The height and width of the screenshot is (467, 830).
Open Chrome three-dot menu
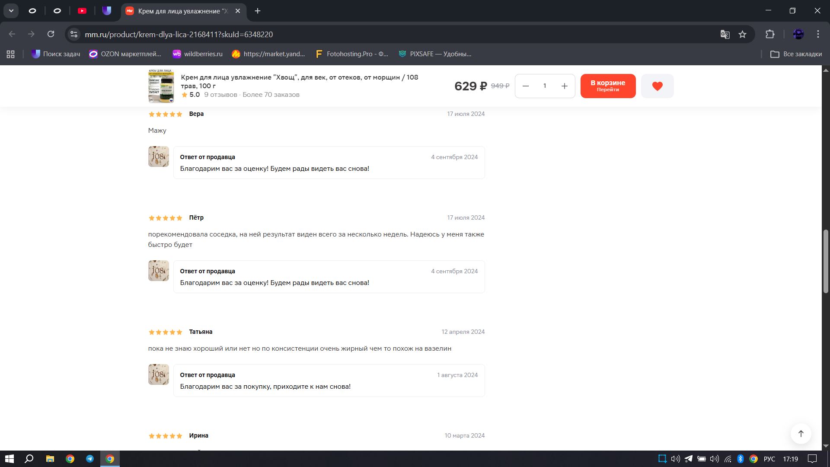click(818, 34)
